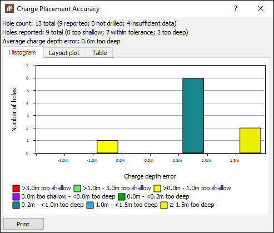Click the teal 0.2m-<1.0m too deep swatch
This screenshot has height=233, width=274.
click(x=16, y=205)
